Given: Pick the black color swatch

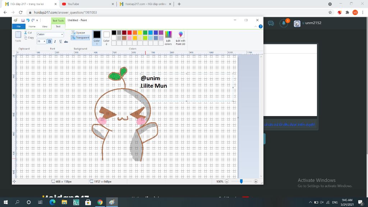Looking at the screenshot, I should [114, 33].
